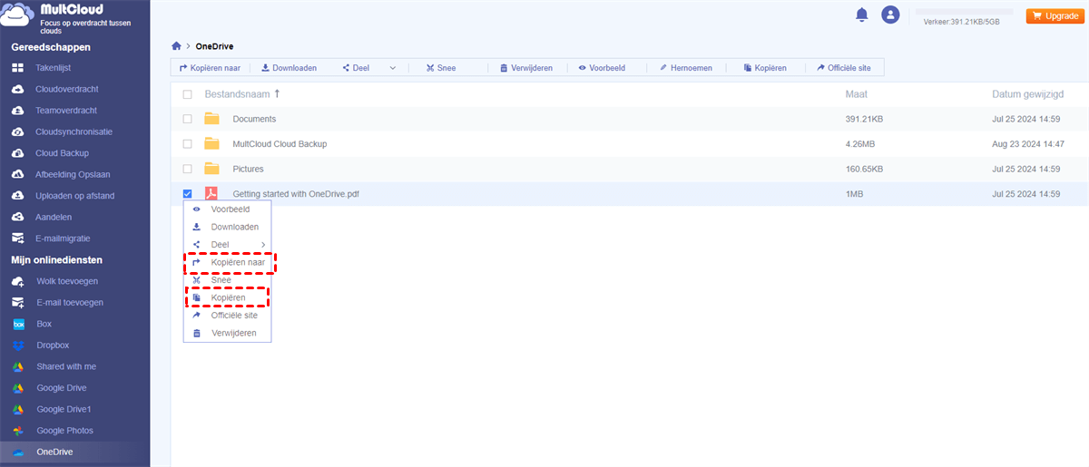Toggle the select-all checkbox in header

[x=187, y=94]
